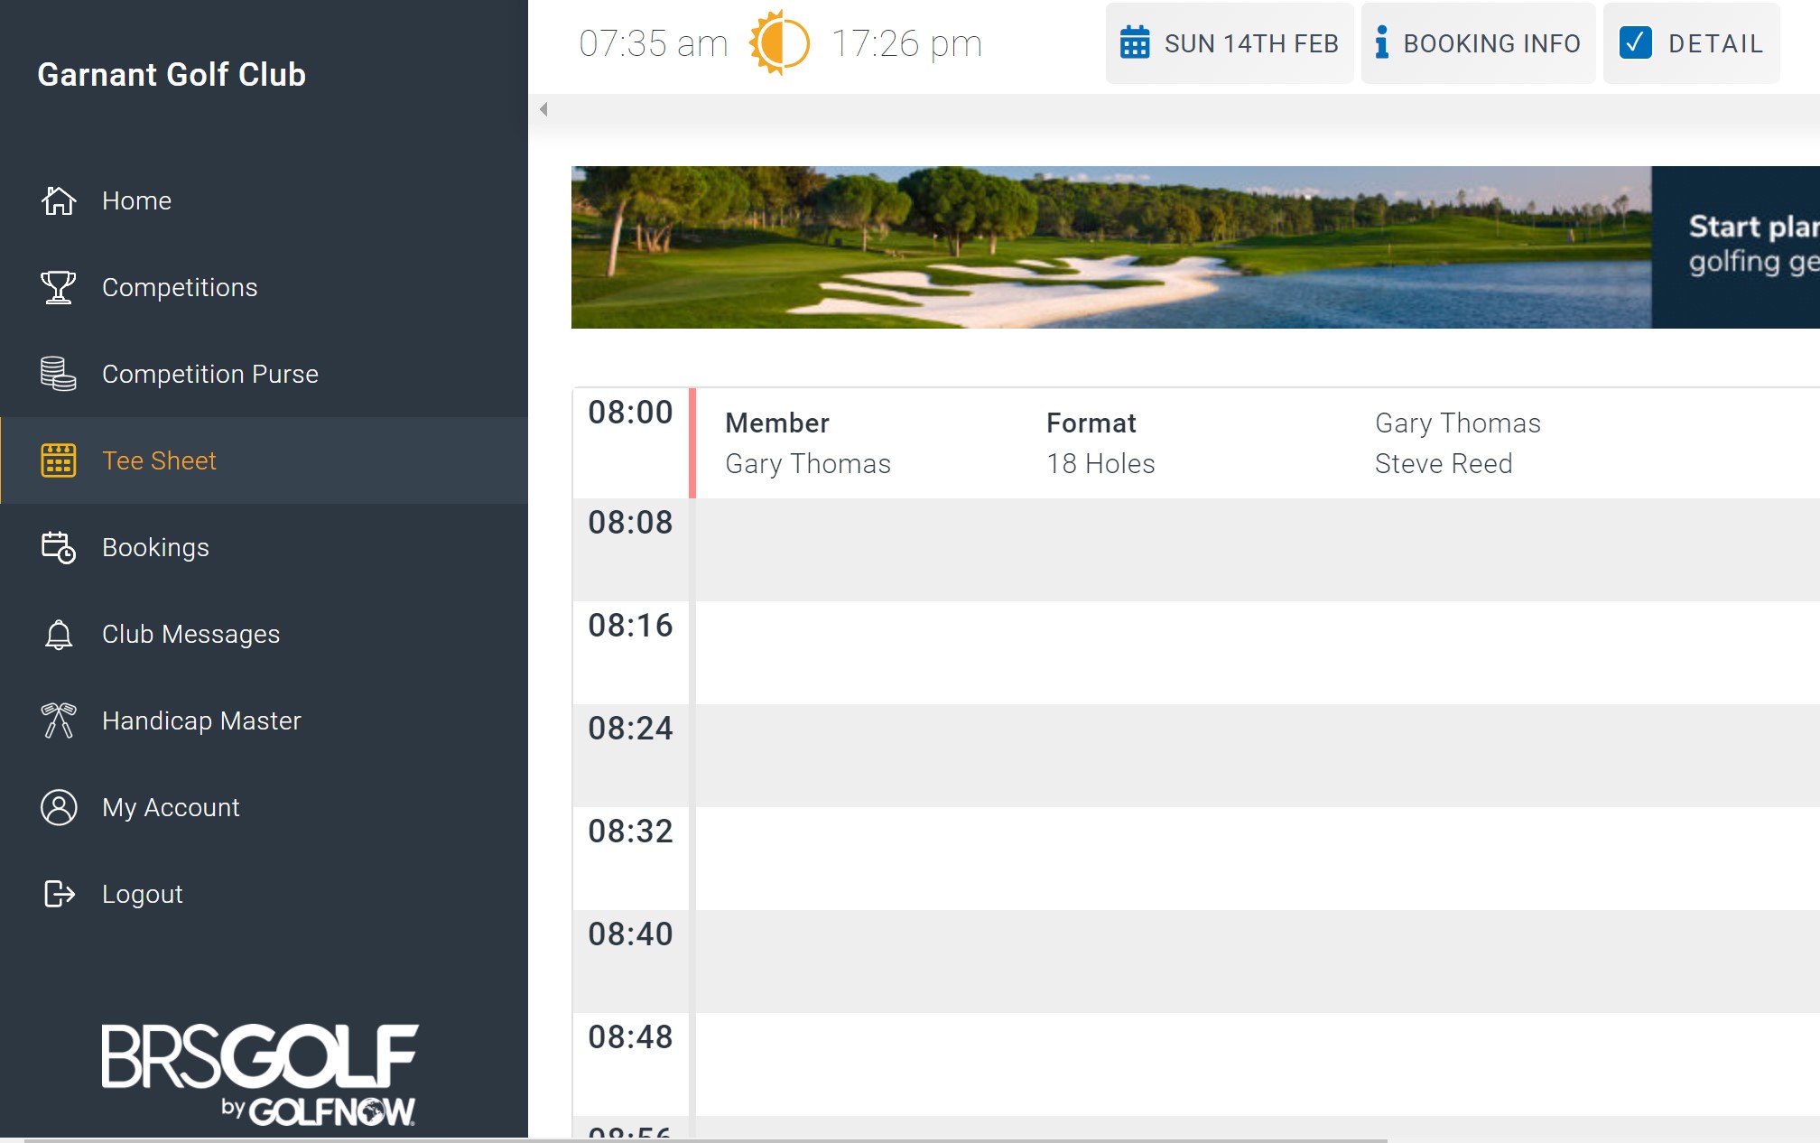The image size is (1820, 1143).
Task: Click Gary Thomas under the Member heading
Action: click(808, 464)
